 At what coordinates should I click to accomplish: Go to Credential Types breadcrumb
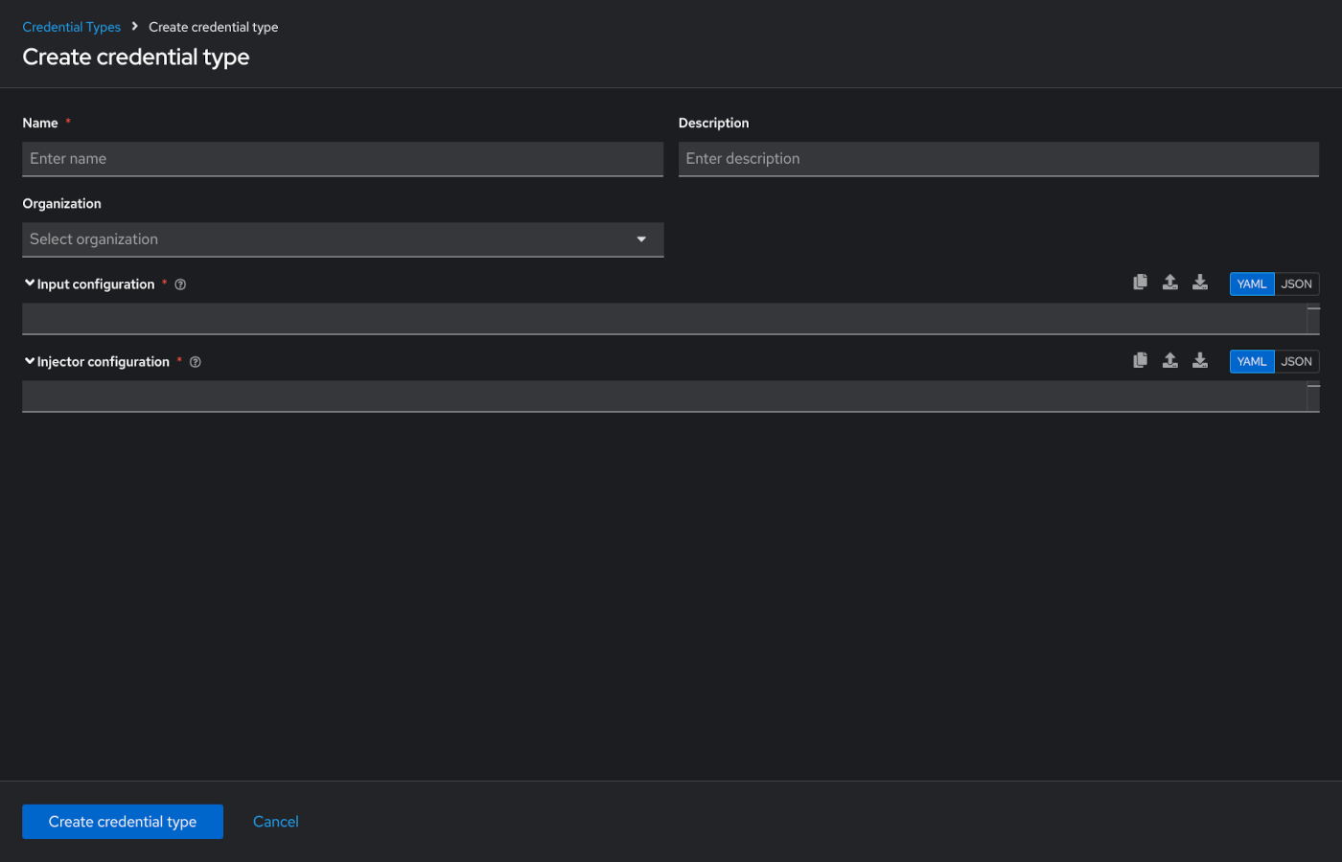(x=72, y=27)
